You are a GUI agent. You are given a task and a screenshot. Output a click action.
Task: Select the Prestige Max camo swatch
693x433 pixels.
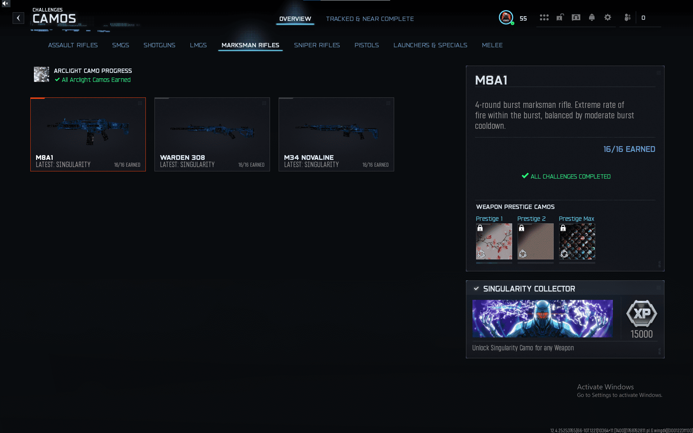click(x=577, y=241)
